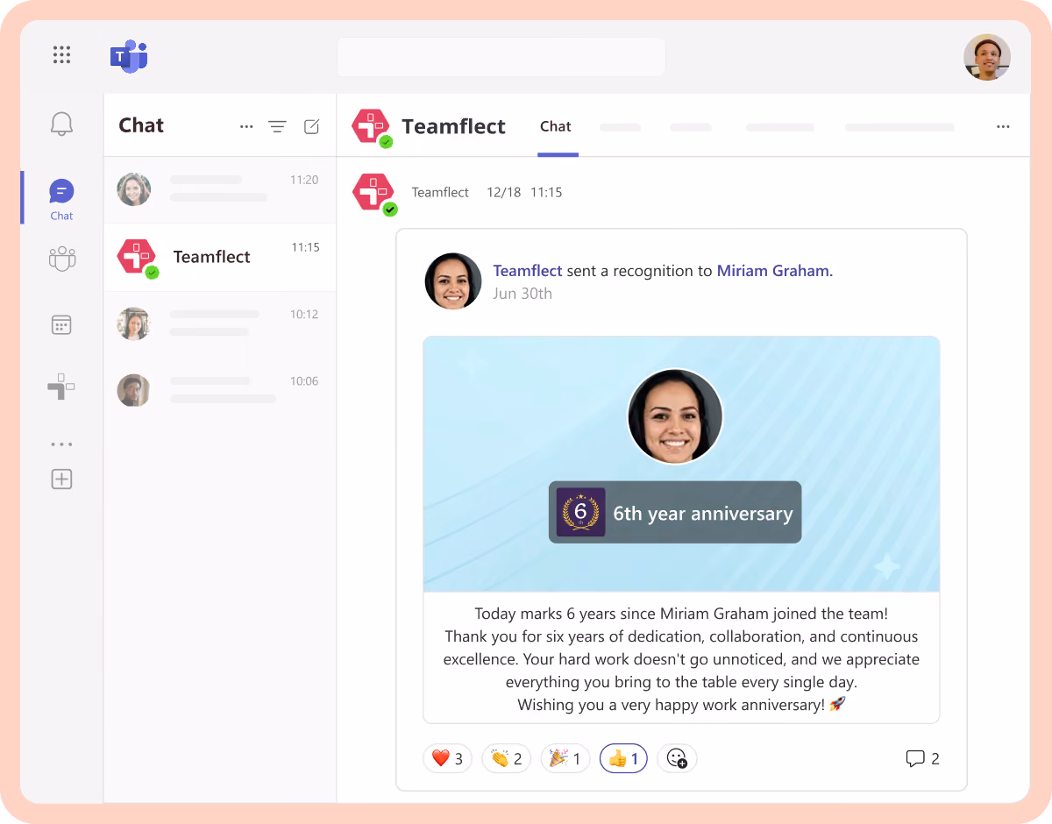Image resolution: width=1052 pixels, height=824 pixels.
Task: Open the comments with 2 replies
Action: pos(922,759)
